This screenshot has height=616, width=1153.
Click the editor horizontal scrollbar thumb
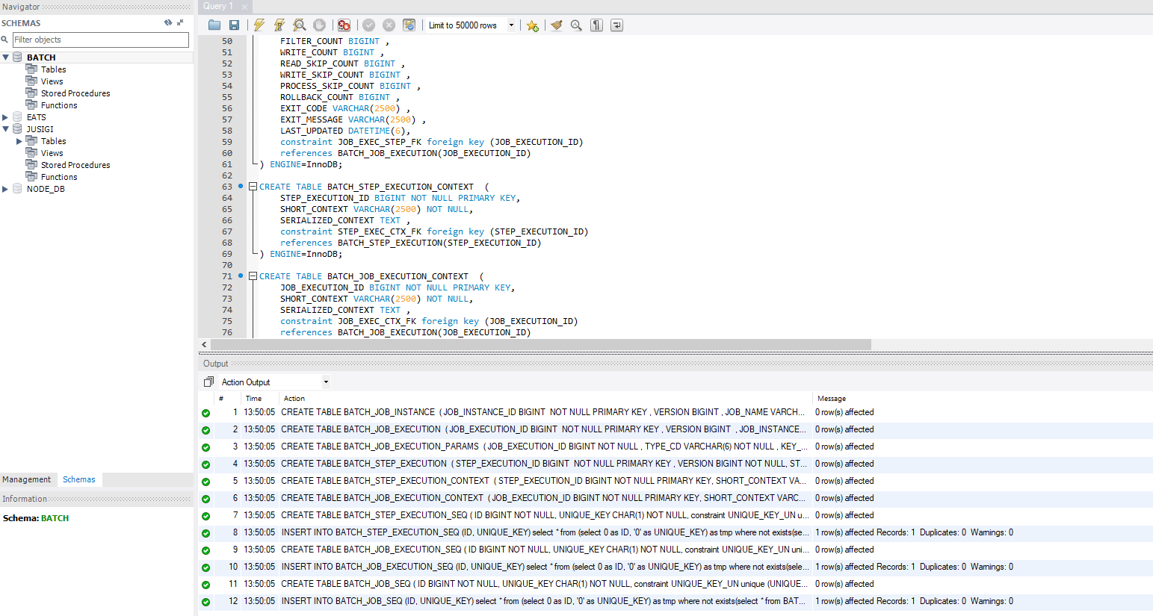click(x=541, y=344)
